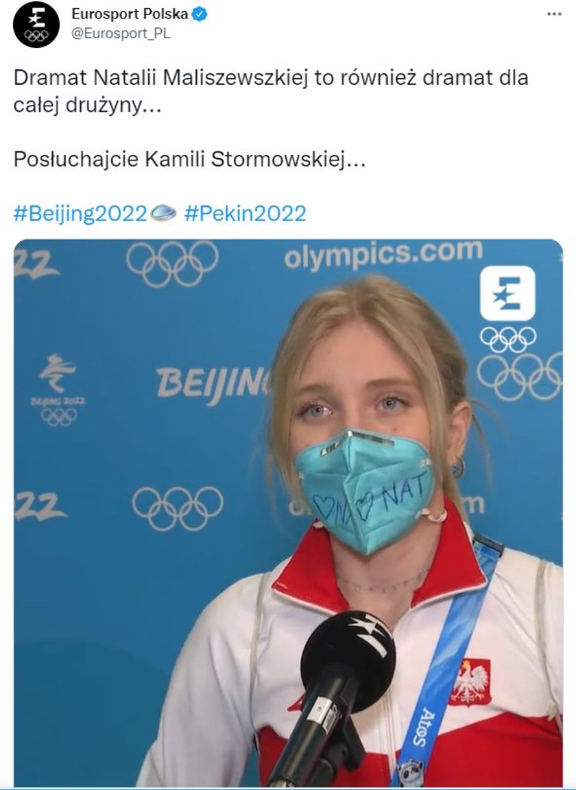576x790 pixels.
Task: Click the Beijing 2022 emblem on backdrop
Action: [x=58, y=390]
